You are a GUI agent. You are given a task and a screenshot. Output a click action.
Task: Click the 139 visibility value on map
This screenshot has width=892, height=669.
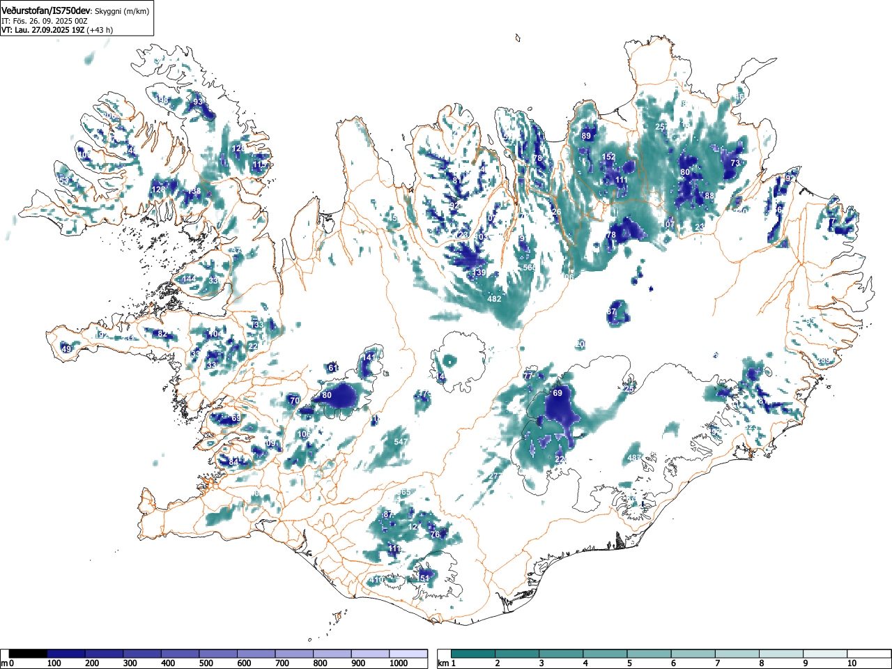[479, 272]
